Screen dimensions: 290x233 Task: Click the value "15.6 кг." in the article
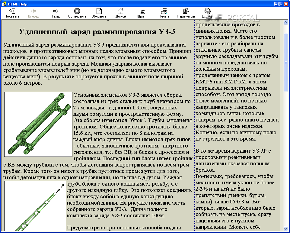(83, 133)
